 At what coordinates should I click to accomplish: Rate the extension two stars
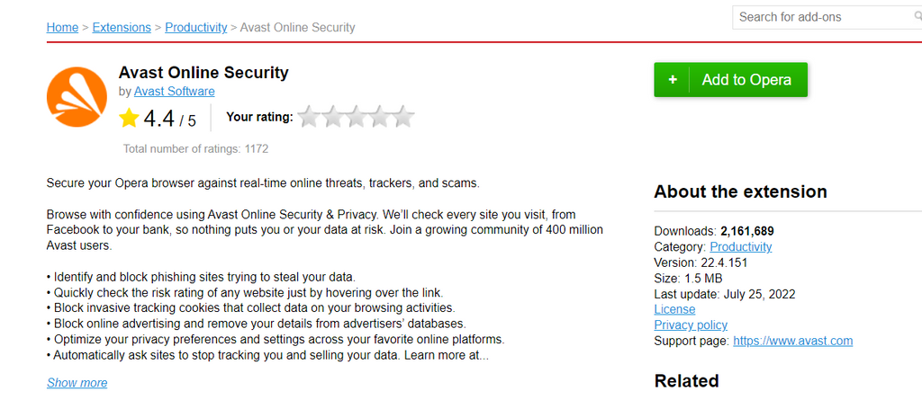(x=332, y=116)
